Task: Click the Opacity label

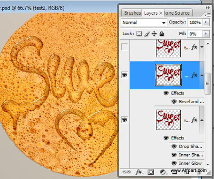Action: coord(177,22)
